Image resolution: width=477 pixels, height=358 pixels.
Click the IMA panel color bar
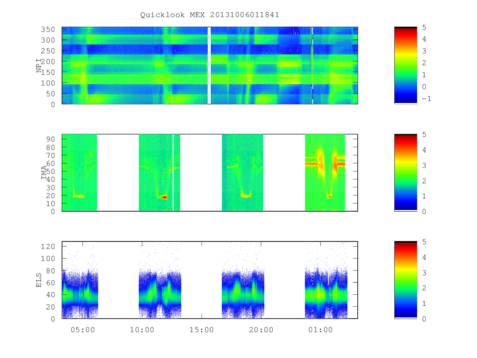(x=405, y=173)
